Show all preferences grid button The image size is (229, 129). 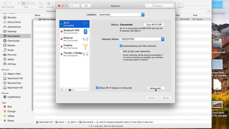click(x=86, y=6)
